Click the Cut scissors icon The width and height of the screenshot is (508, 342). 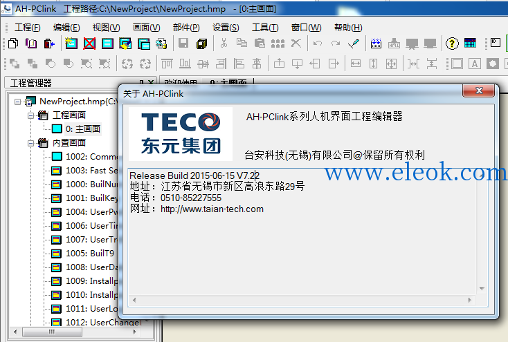[x=224, y=43]
